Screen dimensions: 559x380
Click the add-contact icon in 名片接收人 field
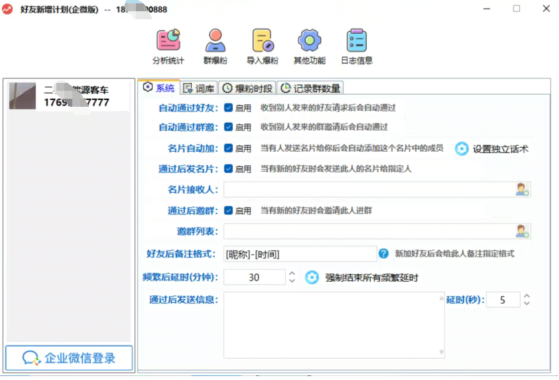523,189
